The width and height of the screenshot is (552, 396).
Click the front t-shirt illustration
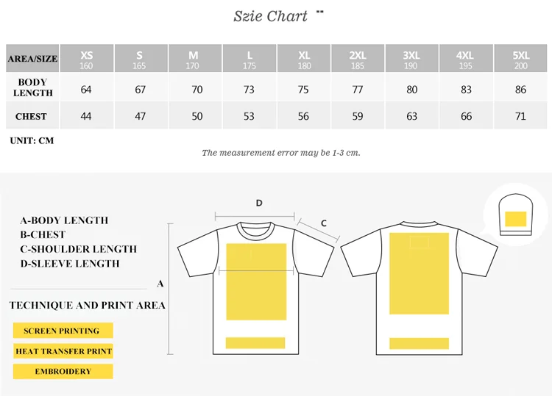[x=255, y=288]
